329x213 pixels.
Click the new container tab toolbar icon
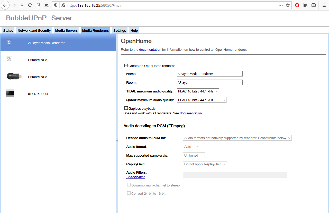pos(47,5)
